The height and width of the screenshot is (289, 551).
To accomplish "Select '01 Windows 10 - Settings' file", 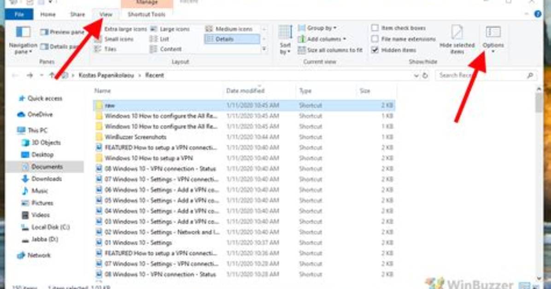I will [x=244, y=243].
